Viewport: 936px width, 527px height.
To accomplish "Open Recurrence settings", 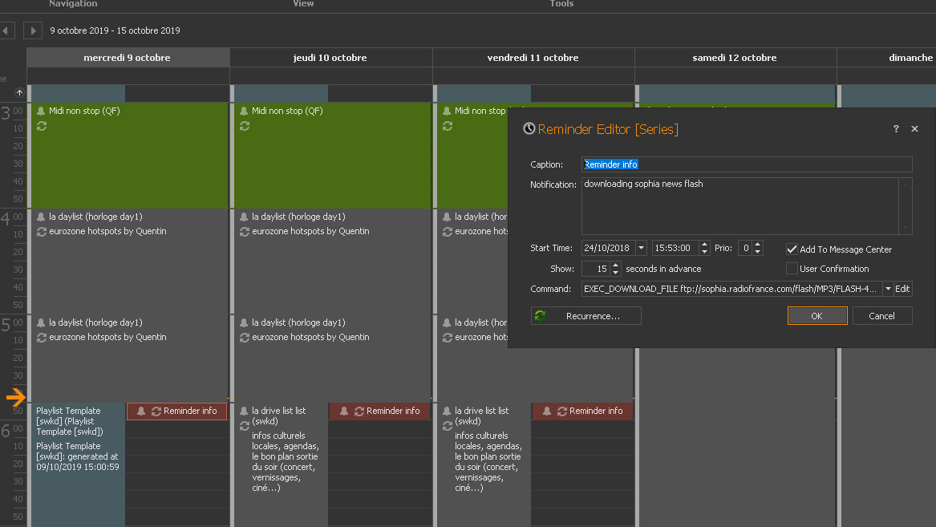I will tap(586, 316).
